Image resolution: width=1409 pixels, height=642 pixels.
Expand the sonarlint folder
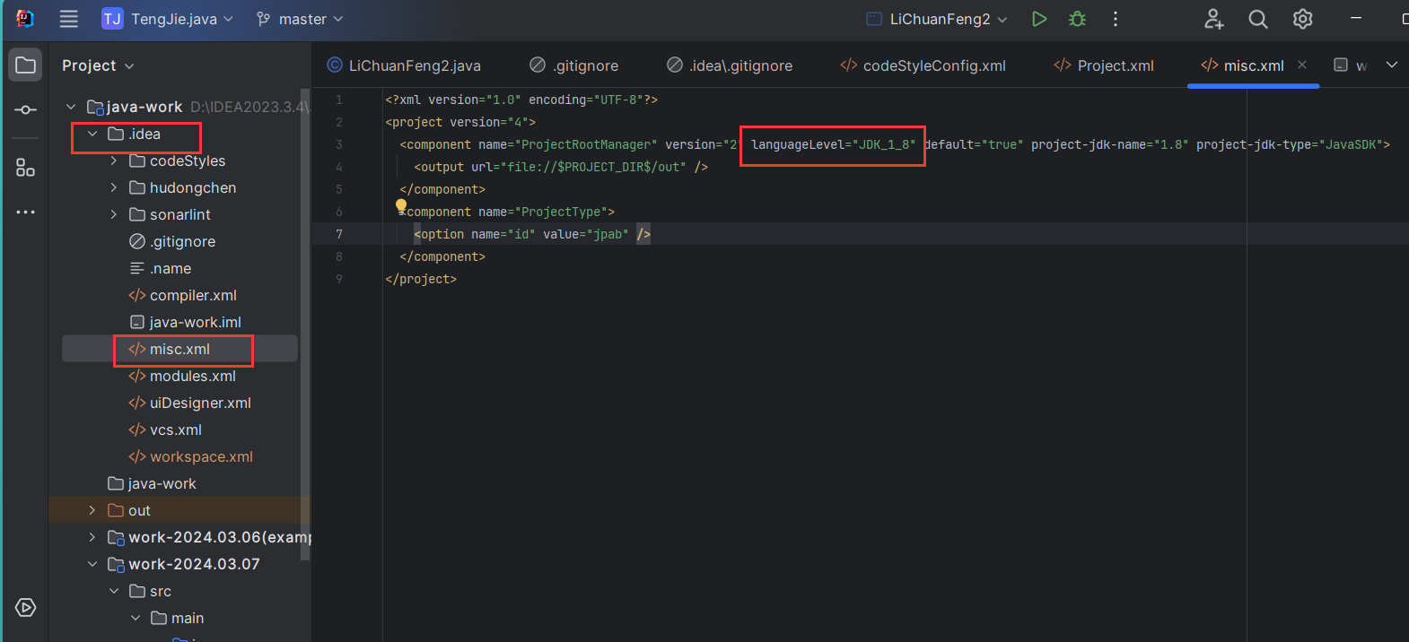click(114, 214)
